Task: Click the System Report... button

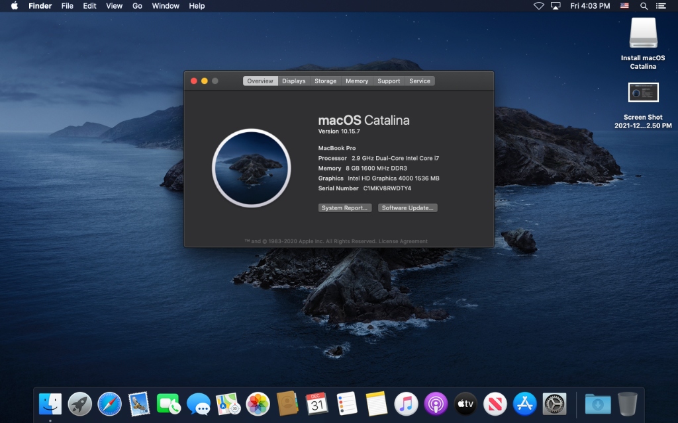Action: (344, 208)
